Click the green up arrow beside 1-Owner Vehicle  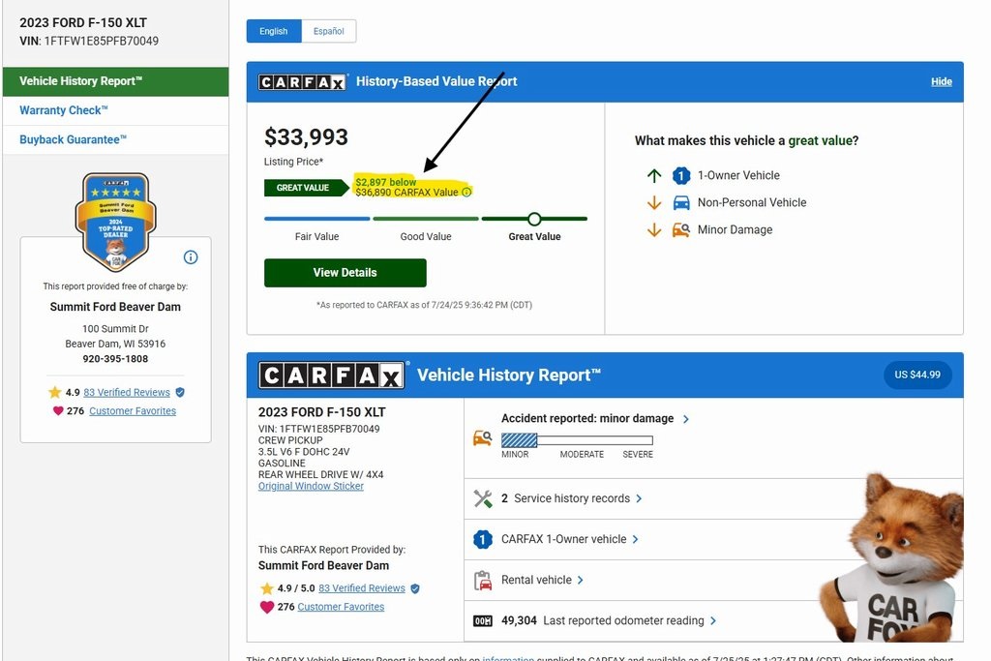(x=654, y=176)
